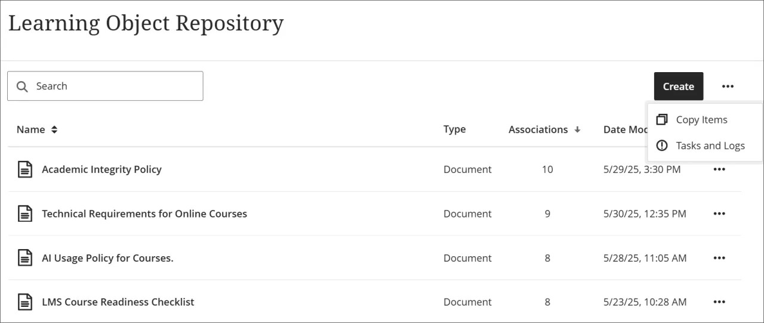Click the document icon beside AI Usage Policy
Screen dimensions: 764x323
point(24,258)
